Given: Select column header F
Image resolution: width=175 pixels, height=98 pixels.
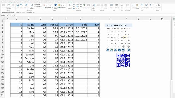Looking at the screenshot, I should [x=66, y=19].
